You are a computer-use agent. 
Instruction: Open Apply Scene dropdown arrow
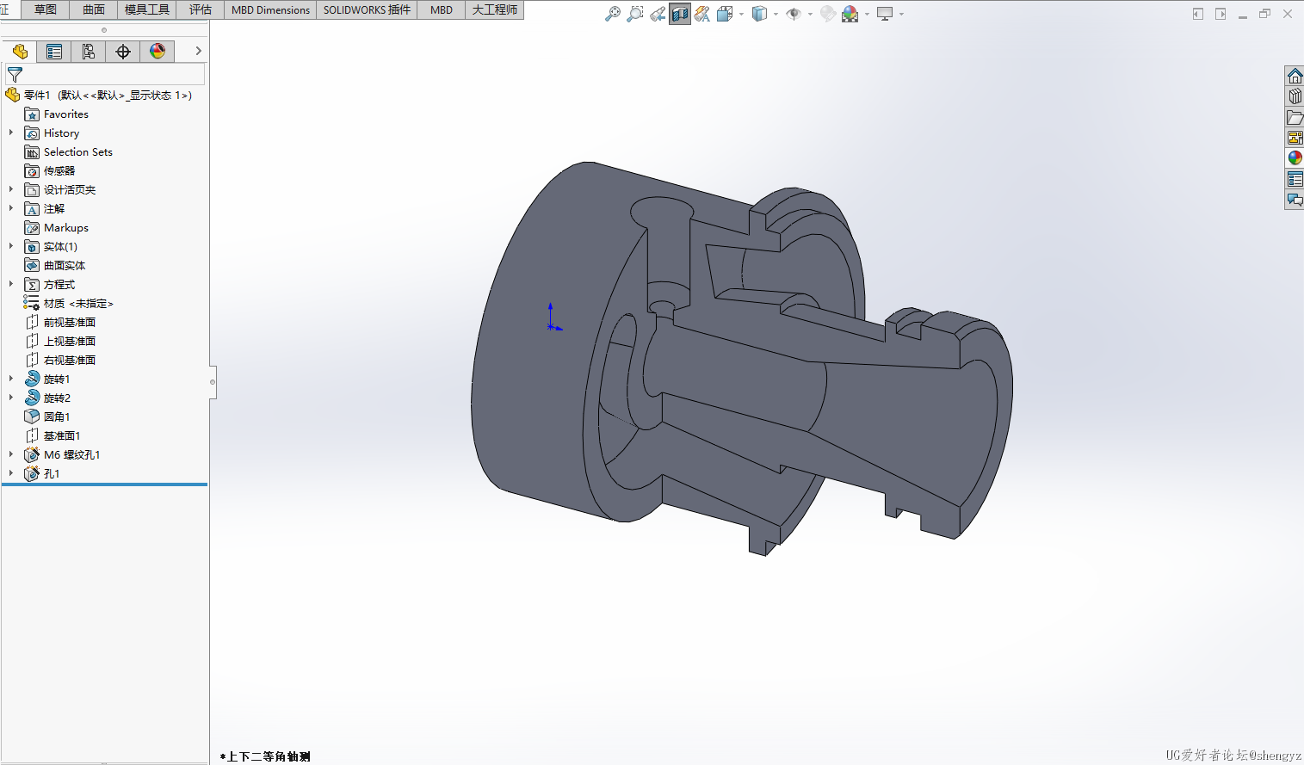[867, 14]
